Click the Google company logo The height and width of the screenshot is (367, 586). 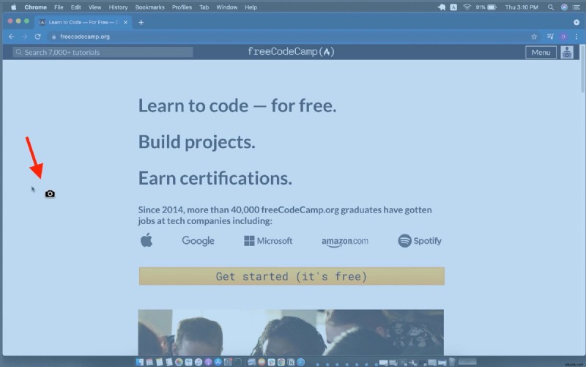(x=198, y=241)
